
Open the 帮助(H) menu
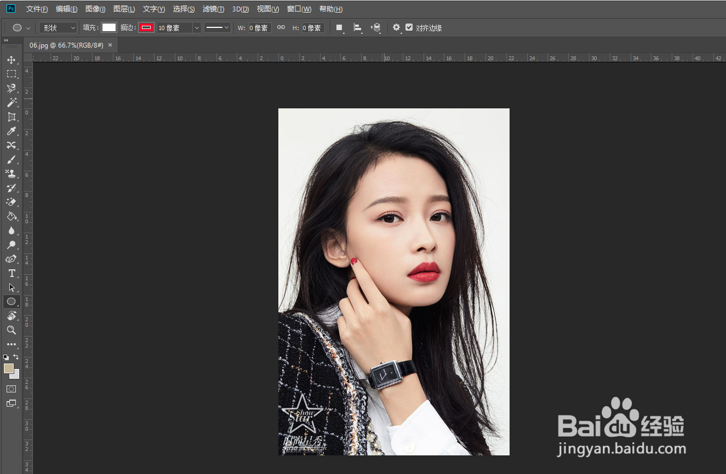331,9
